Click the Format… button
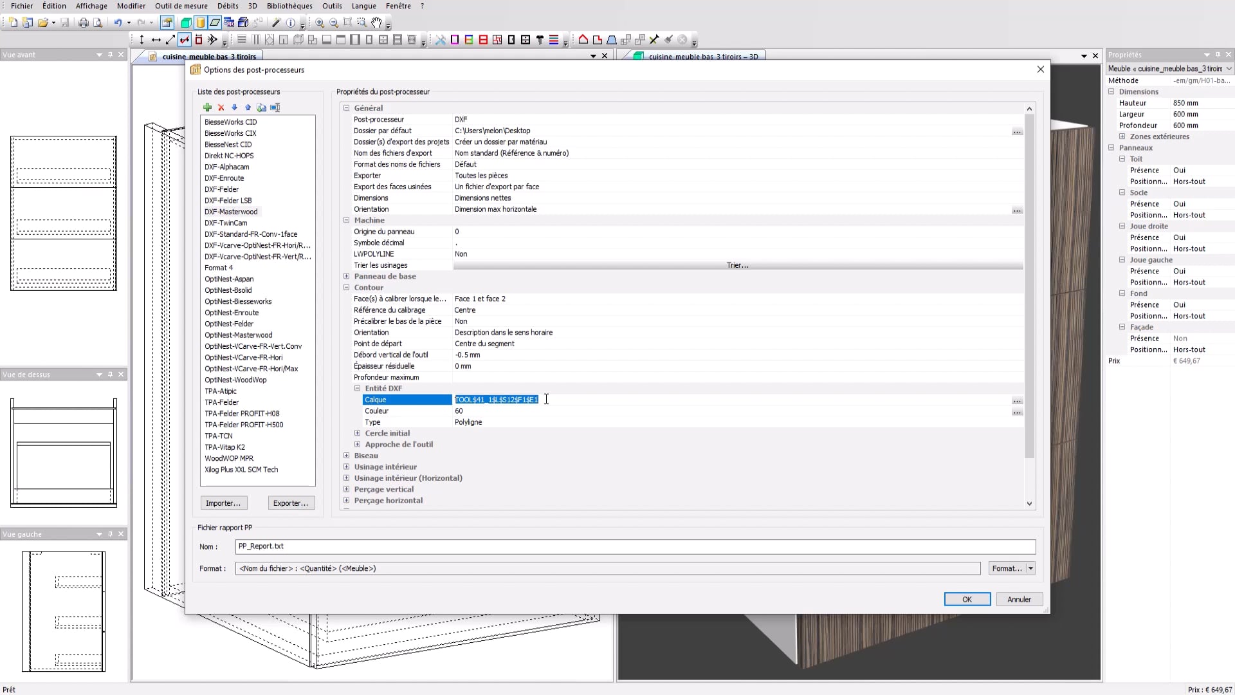 (1007, 568)
